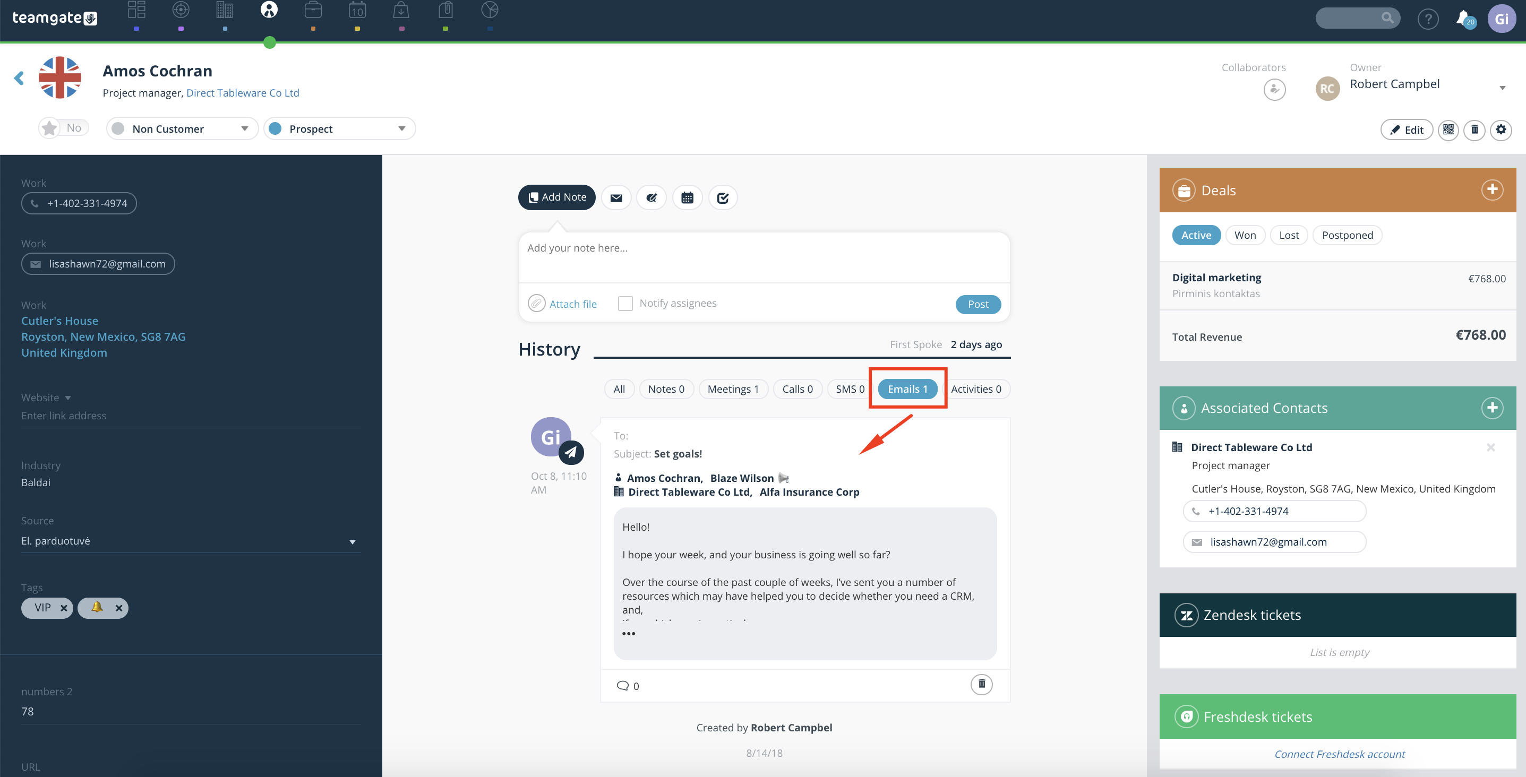Click lisashawn72@gmail.com in left sidebar
The image size is (1526, 777).
98,264
